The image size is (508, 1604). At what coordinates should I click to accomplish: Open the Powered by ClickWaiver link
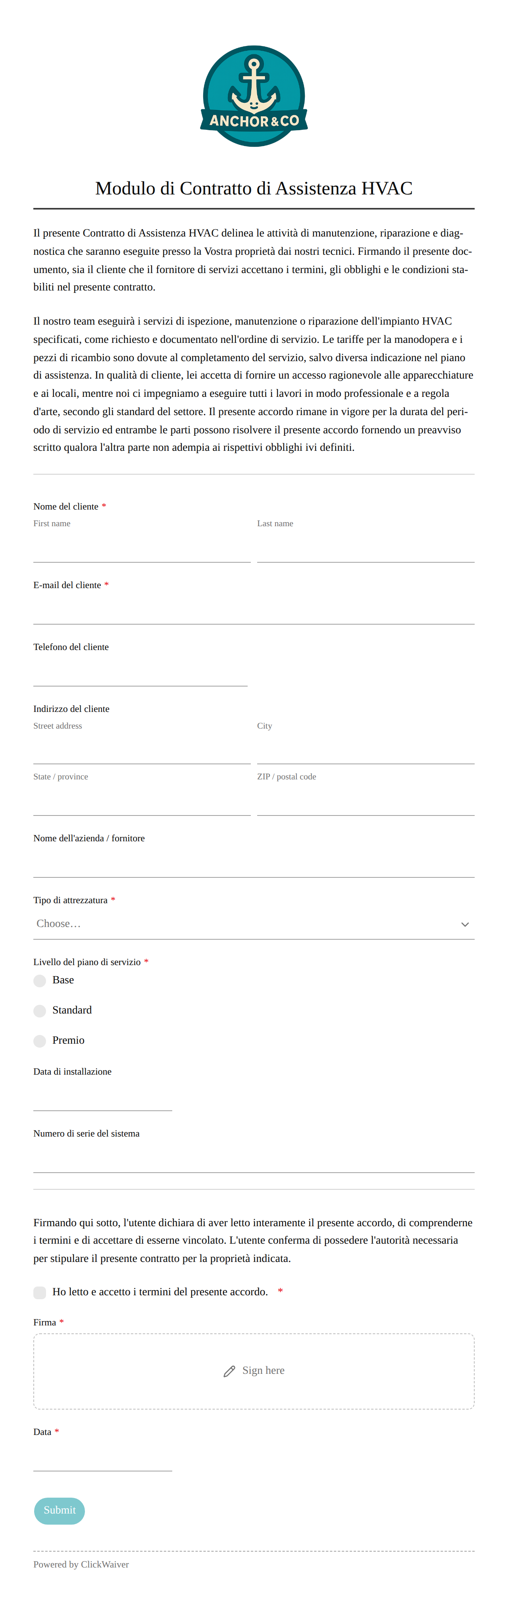pos(81,1564)
